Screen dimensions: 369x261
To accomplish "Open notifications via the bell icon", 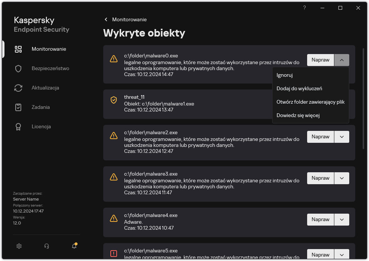I will click(x=73, y=246).
